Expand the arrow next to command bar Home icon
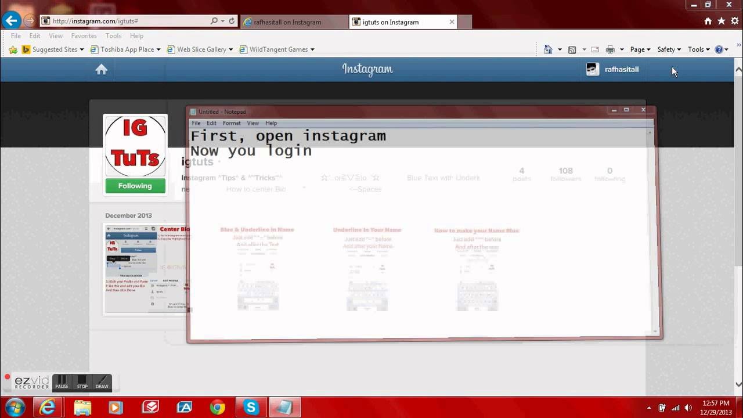Image resolution: width=743 pixels, height=418 pixels. pyautogui.click(x=560, y=49)
